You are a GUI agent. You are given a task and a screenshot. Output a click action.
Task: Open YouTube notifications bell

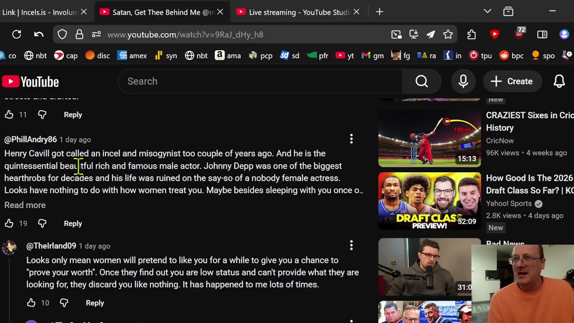559,81
